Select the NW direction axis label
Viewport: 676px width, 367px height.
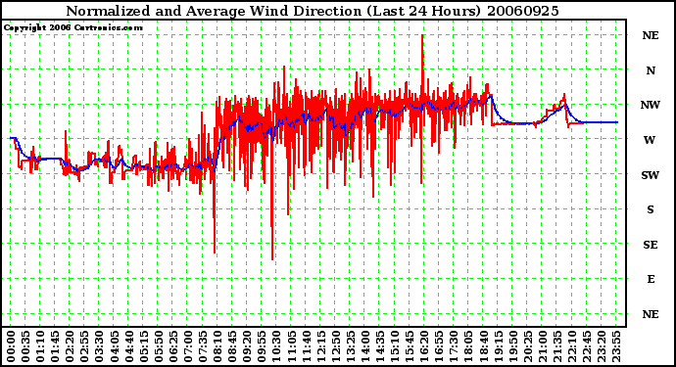click(x=651, y=105)
